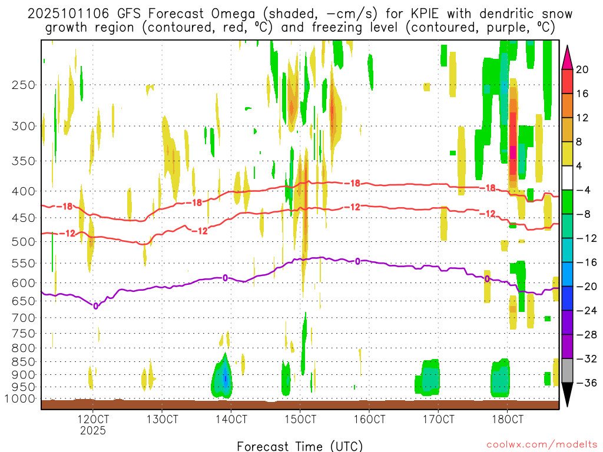Select the 750 pressure level label
The height and width of the screenshot is (452, 603).
point(24,334)
